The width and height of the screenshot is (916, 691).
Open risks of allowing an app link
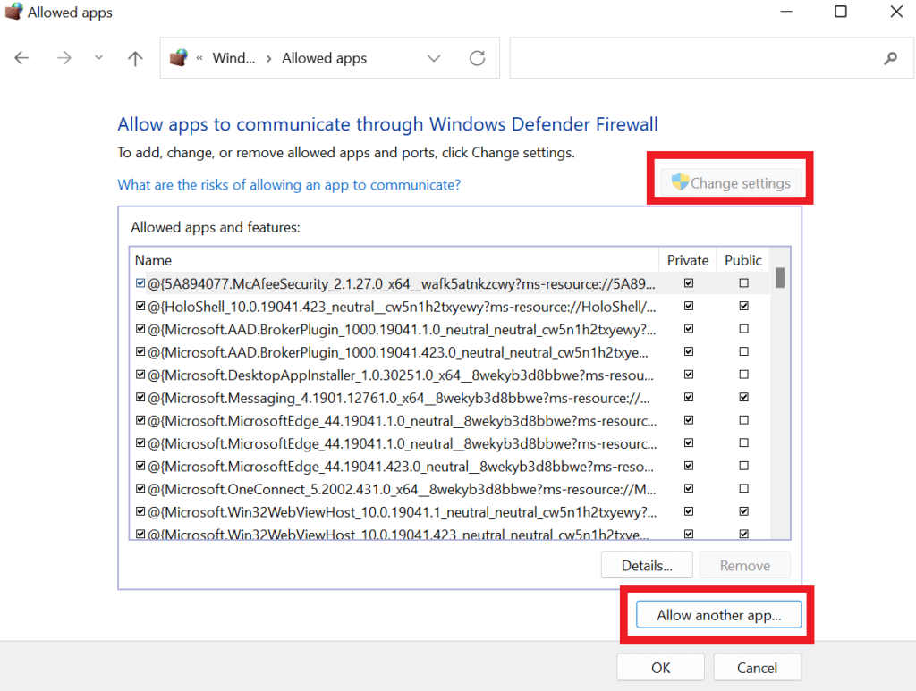pos(289,184)
